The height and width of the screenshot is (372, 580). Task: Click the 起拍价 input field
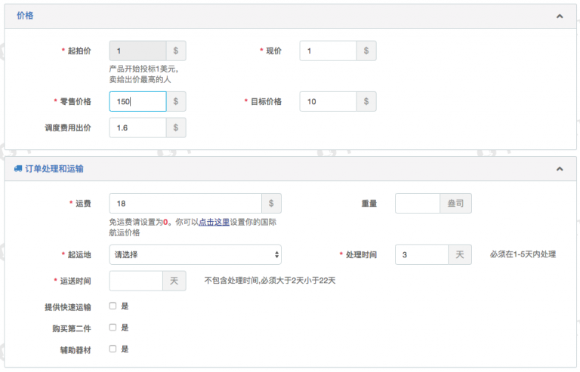(x=137, y=51)
